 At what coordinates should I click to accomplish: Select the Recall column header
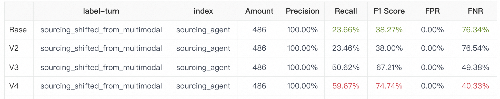(x=346, y=11)
